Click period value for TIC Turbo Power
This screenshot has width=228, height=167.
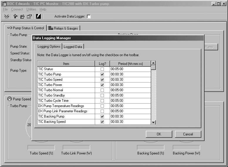coord(130,85)
